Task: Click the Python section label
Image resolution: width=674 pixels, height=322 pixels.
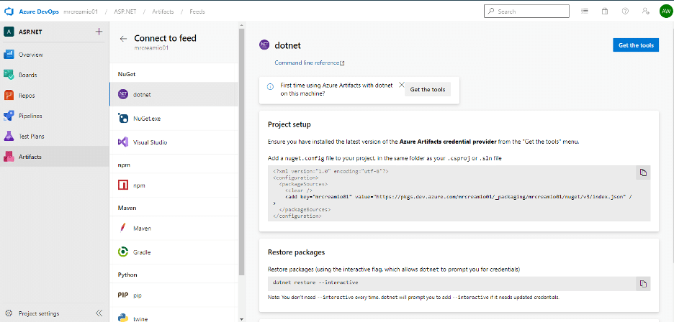Action: click(x=127, y=275)
